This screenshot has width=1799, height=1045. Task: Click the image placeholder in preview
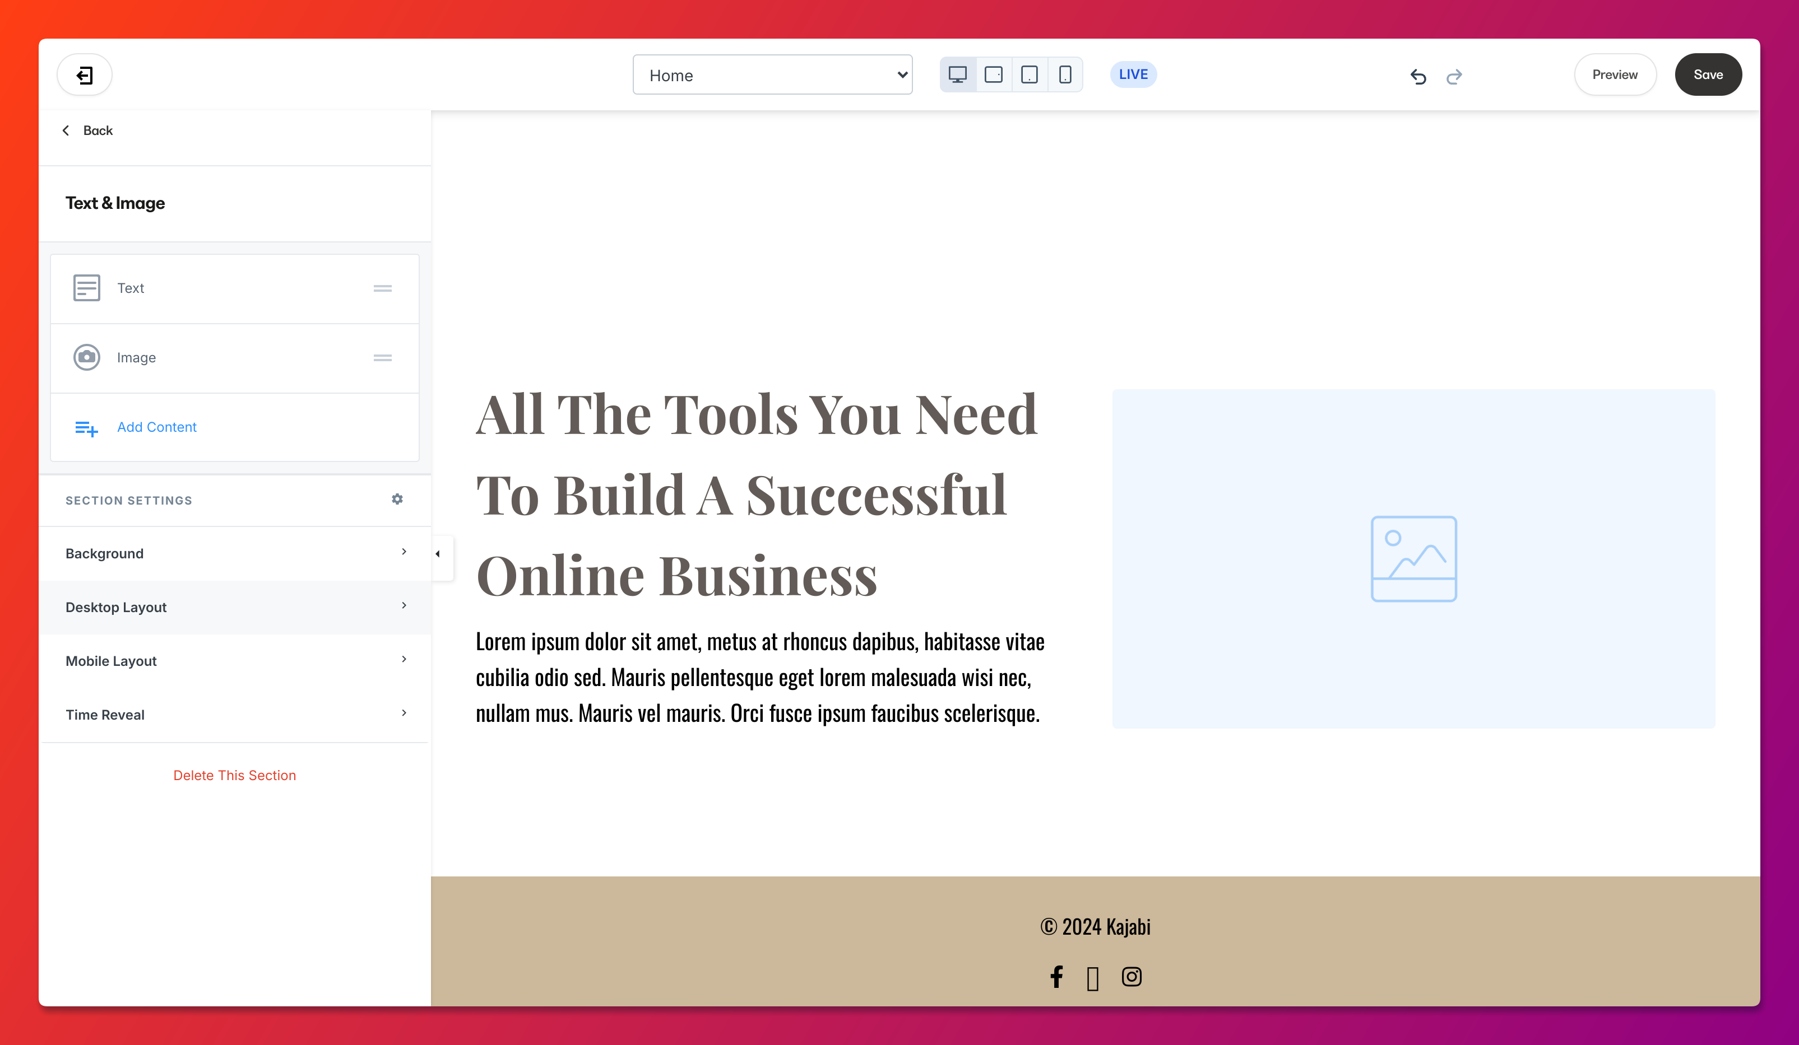tap(1413, 558)
